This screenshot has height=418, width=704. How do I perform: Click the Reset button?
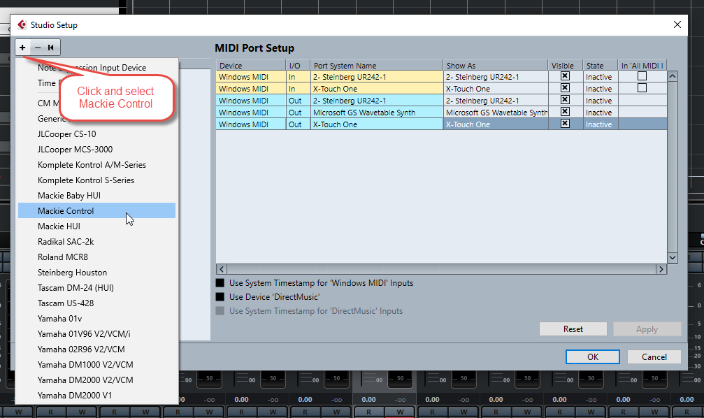click(573, 329)
